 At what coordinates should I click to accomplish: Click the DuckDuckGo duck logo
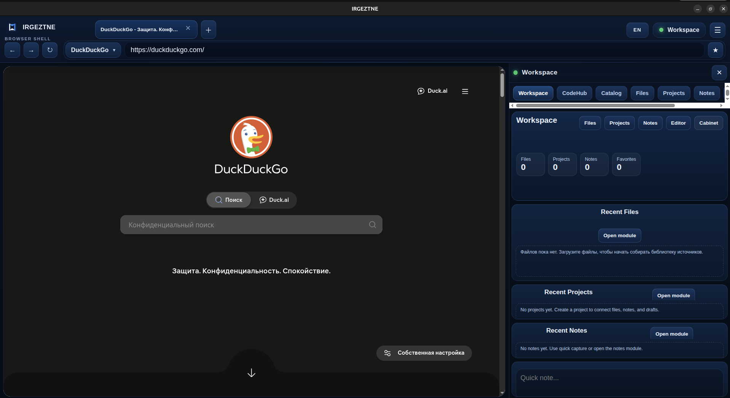251,137
